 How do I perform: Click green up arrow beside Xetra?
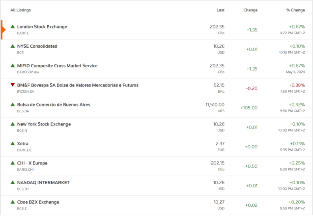(x=13, y=144)
